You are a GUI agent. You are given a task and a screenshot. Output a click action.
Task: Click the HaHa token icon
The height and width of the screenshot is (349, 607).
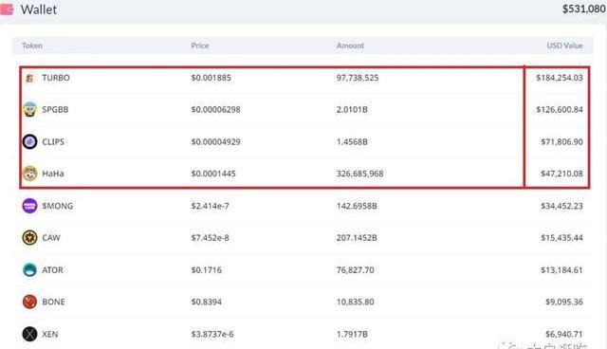tap(29, 174)
